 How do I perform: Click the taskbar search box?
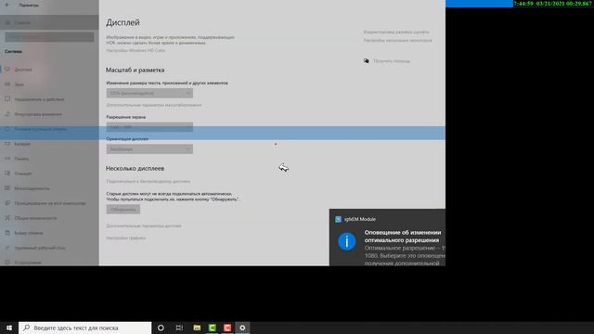pos(85,328)
